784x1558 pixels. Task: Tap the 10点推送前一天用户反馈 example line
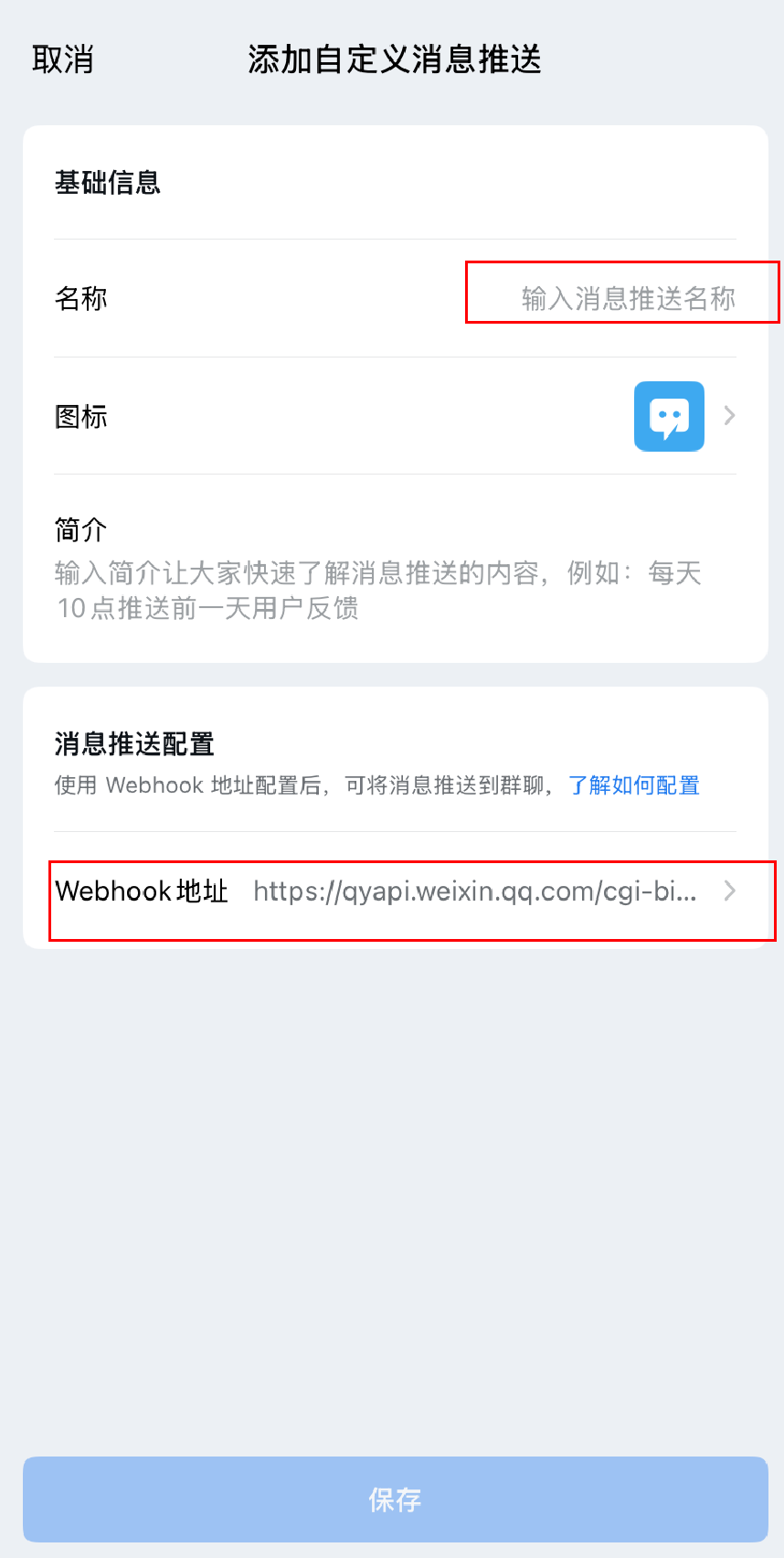207,608
